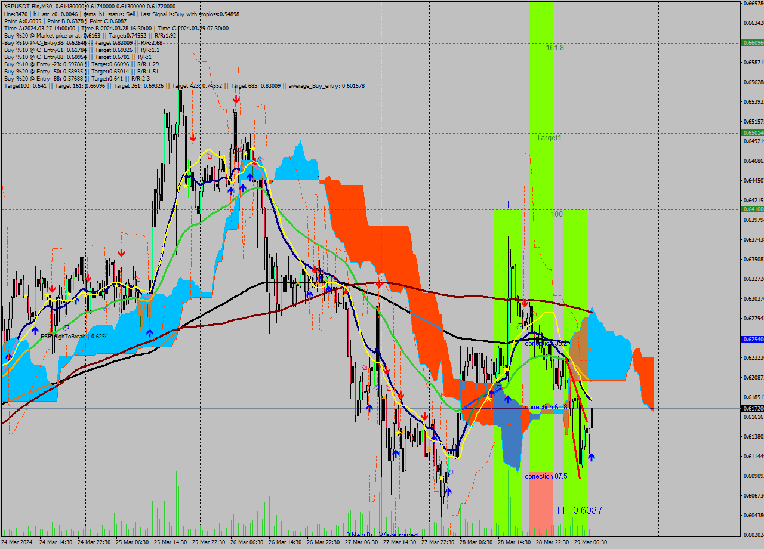Select the '| | | 0.6087' point C label
The image size is (764, 549).
click(580, 510)
